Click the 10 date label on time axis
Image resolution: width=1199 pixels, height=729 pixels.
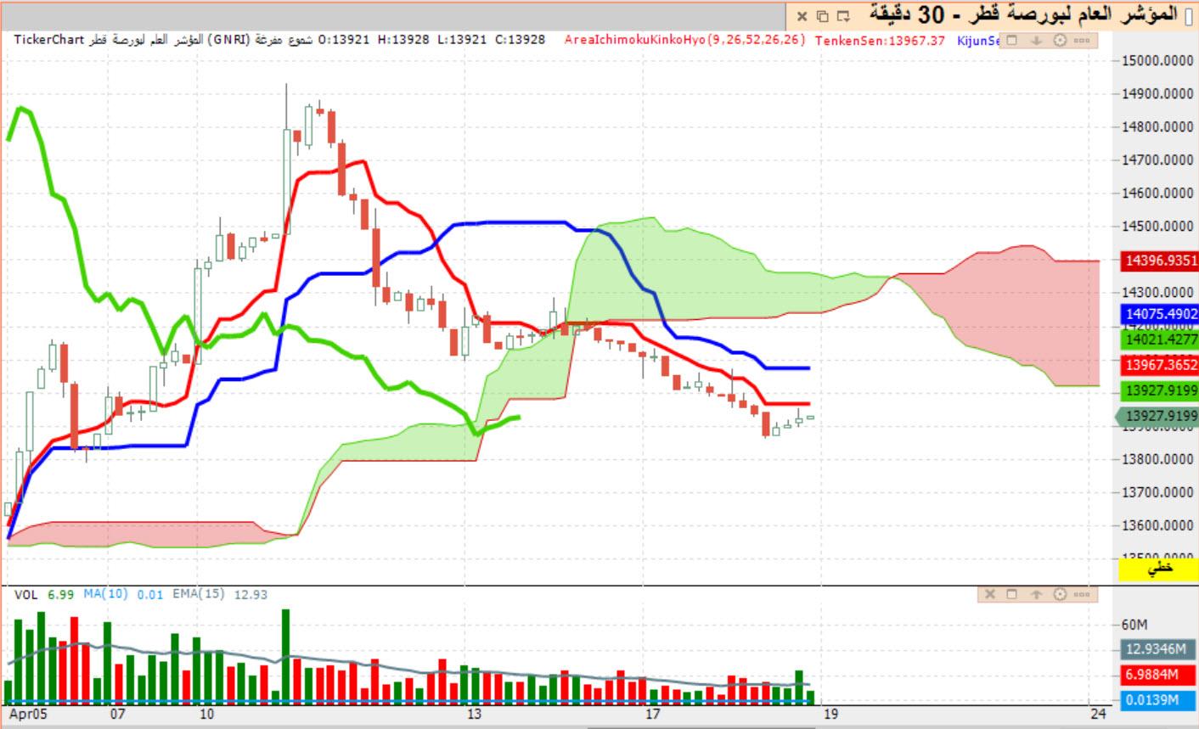coord(206,715)
